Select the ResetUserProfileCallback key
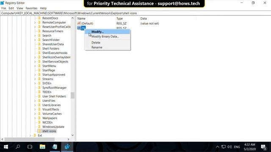This screenshot has width=271, height=152. [x=56, y=27]
